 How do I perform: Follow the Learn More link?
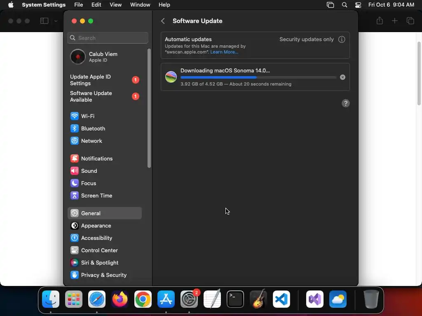pos(224,52)
